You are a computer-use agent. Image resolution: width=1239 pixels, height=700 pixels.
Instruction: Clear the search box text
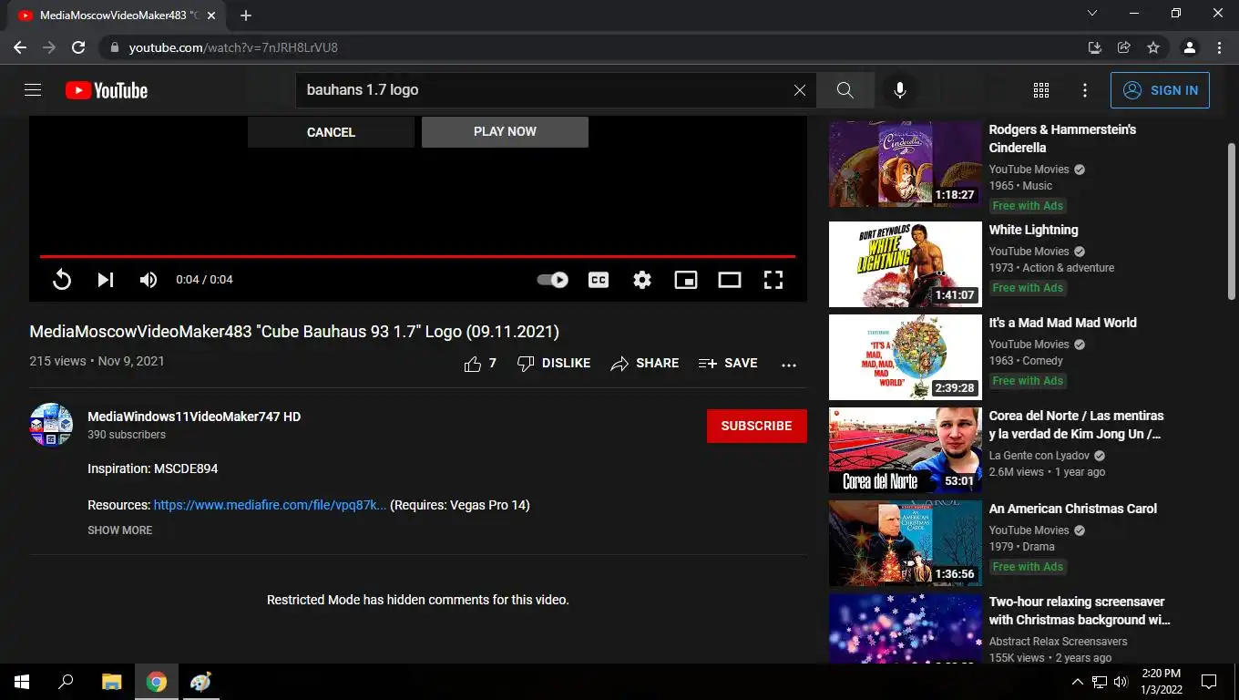pyautogui.click(x=800, y=90)
